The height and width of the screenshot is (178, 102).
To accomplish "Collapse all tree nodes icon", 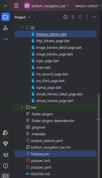I will pyautogui.click(x=80, y=17).
